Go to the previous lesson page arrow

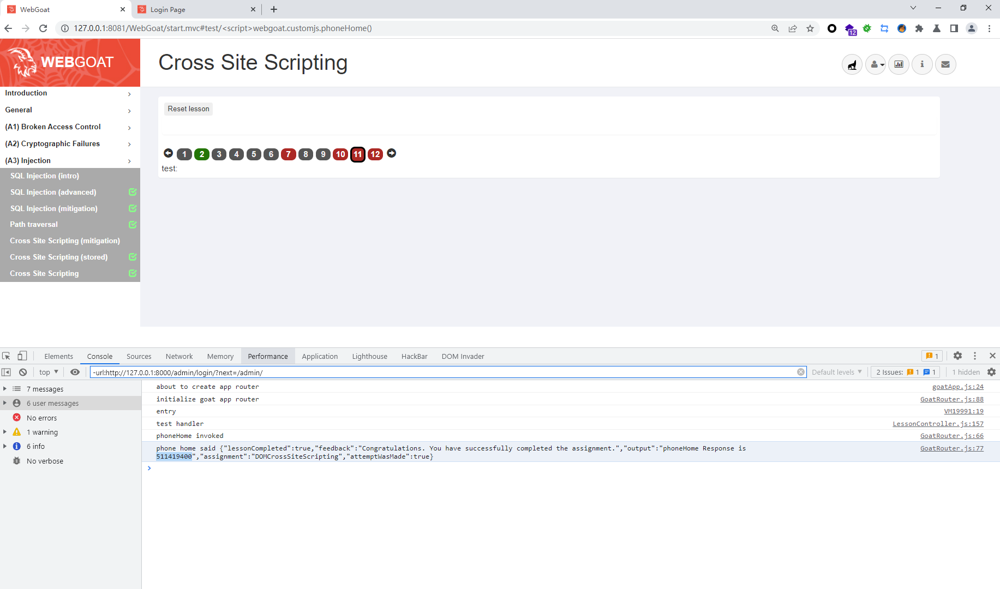click(168, 153)
